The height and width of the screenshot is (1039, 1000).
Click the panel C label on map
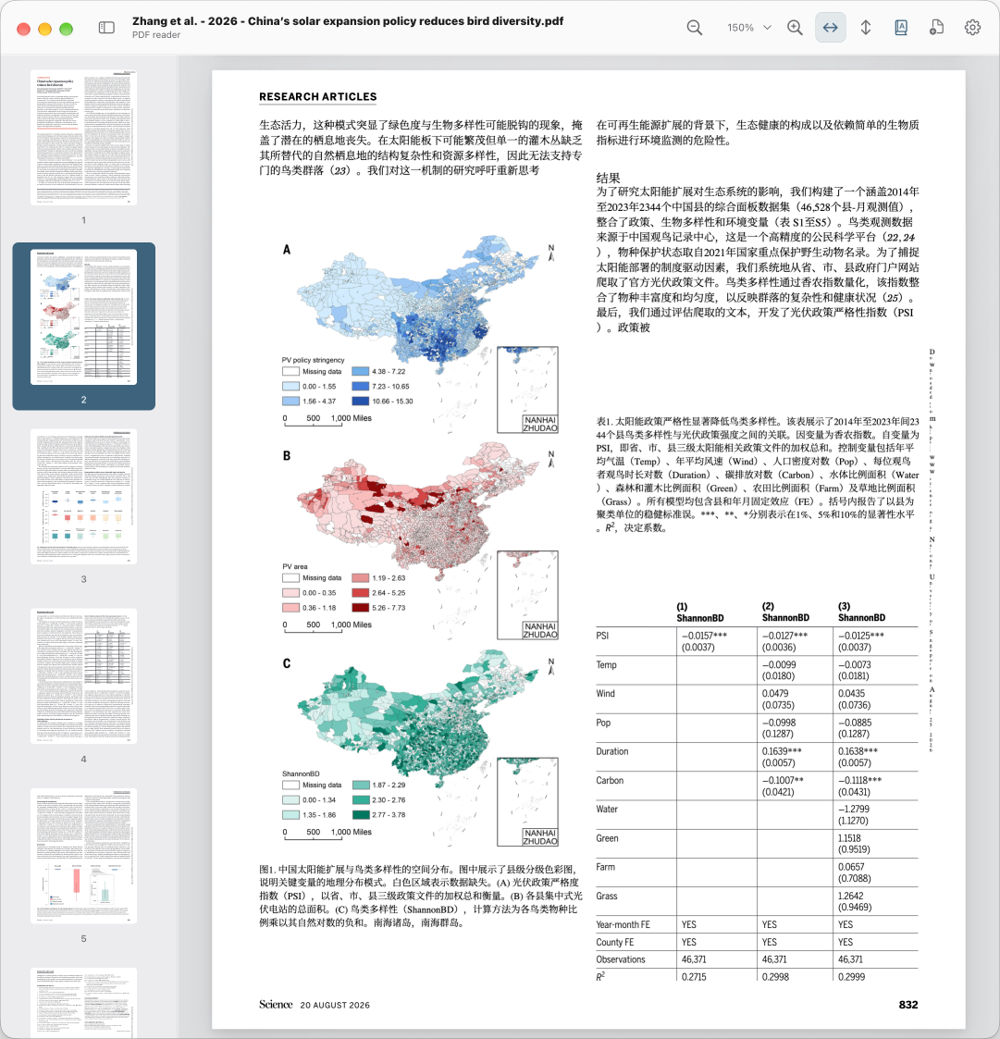pyautogui.click(x=286, y=663)
